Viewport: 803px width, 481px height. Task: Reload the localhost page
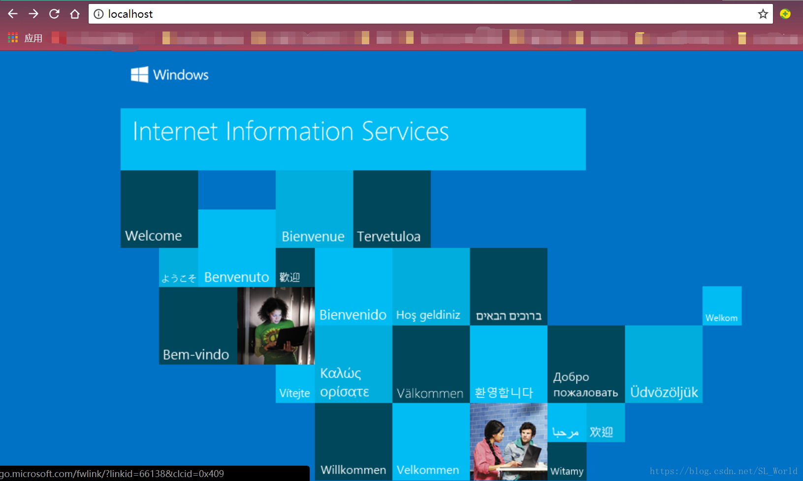(54, 14)
